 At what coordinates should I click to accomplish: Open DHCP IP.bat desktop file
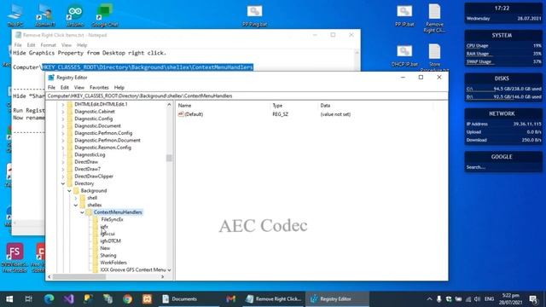404,55
